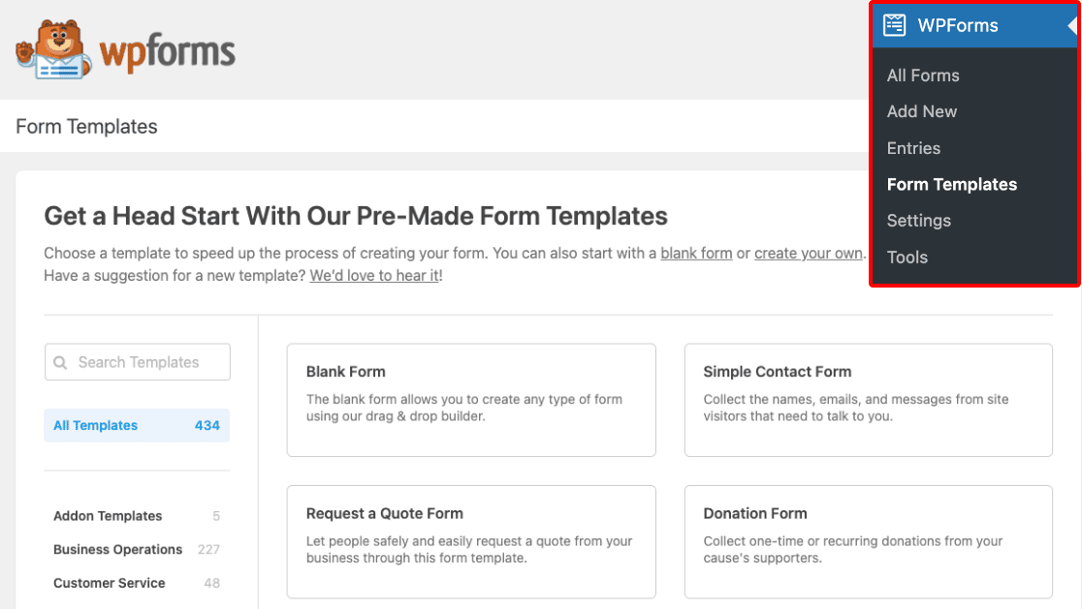This screenshot has width=1082, height=609.
Task: Select All Templates category
Action: 137,426
